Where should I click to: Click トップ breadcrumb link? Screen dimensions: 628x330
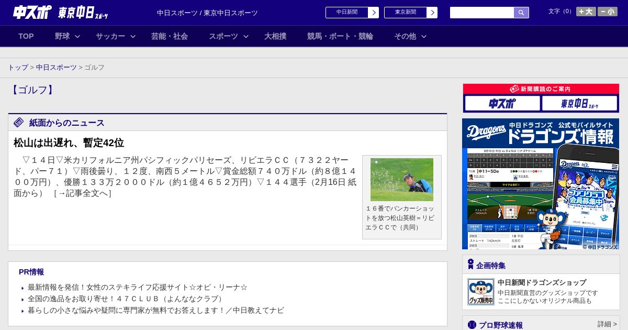(18, 68)
